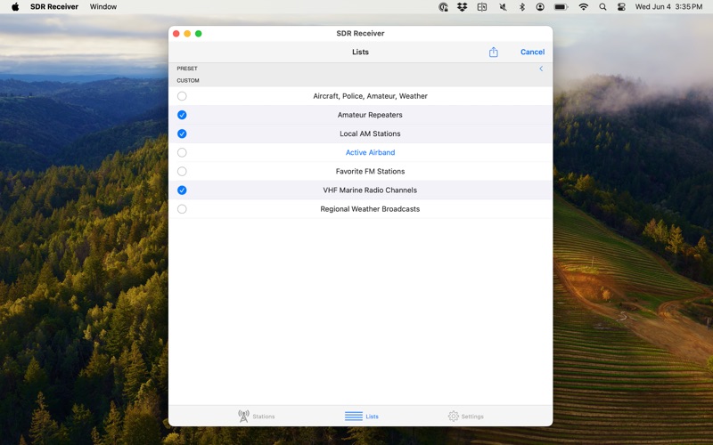
Task: Click the Aircraft, Police, Amateur, Weather text
Action: [370, 96]
